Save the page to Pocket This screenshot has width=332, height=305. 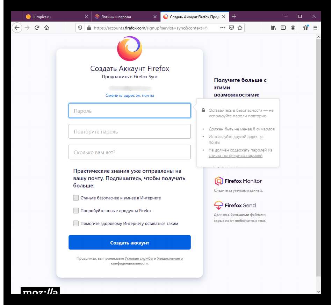[x=231, y=28]
